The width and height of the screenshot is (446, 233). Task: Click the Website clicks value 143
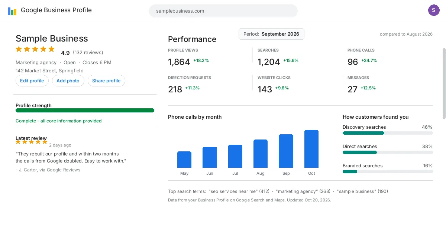point(265,89)
